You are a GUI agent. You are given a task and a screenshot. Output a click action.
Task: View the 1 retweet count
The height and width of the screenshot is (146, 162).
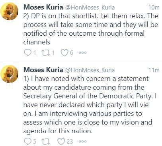pyautogui.click(x=53, y=53)
